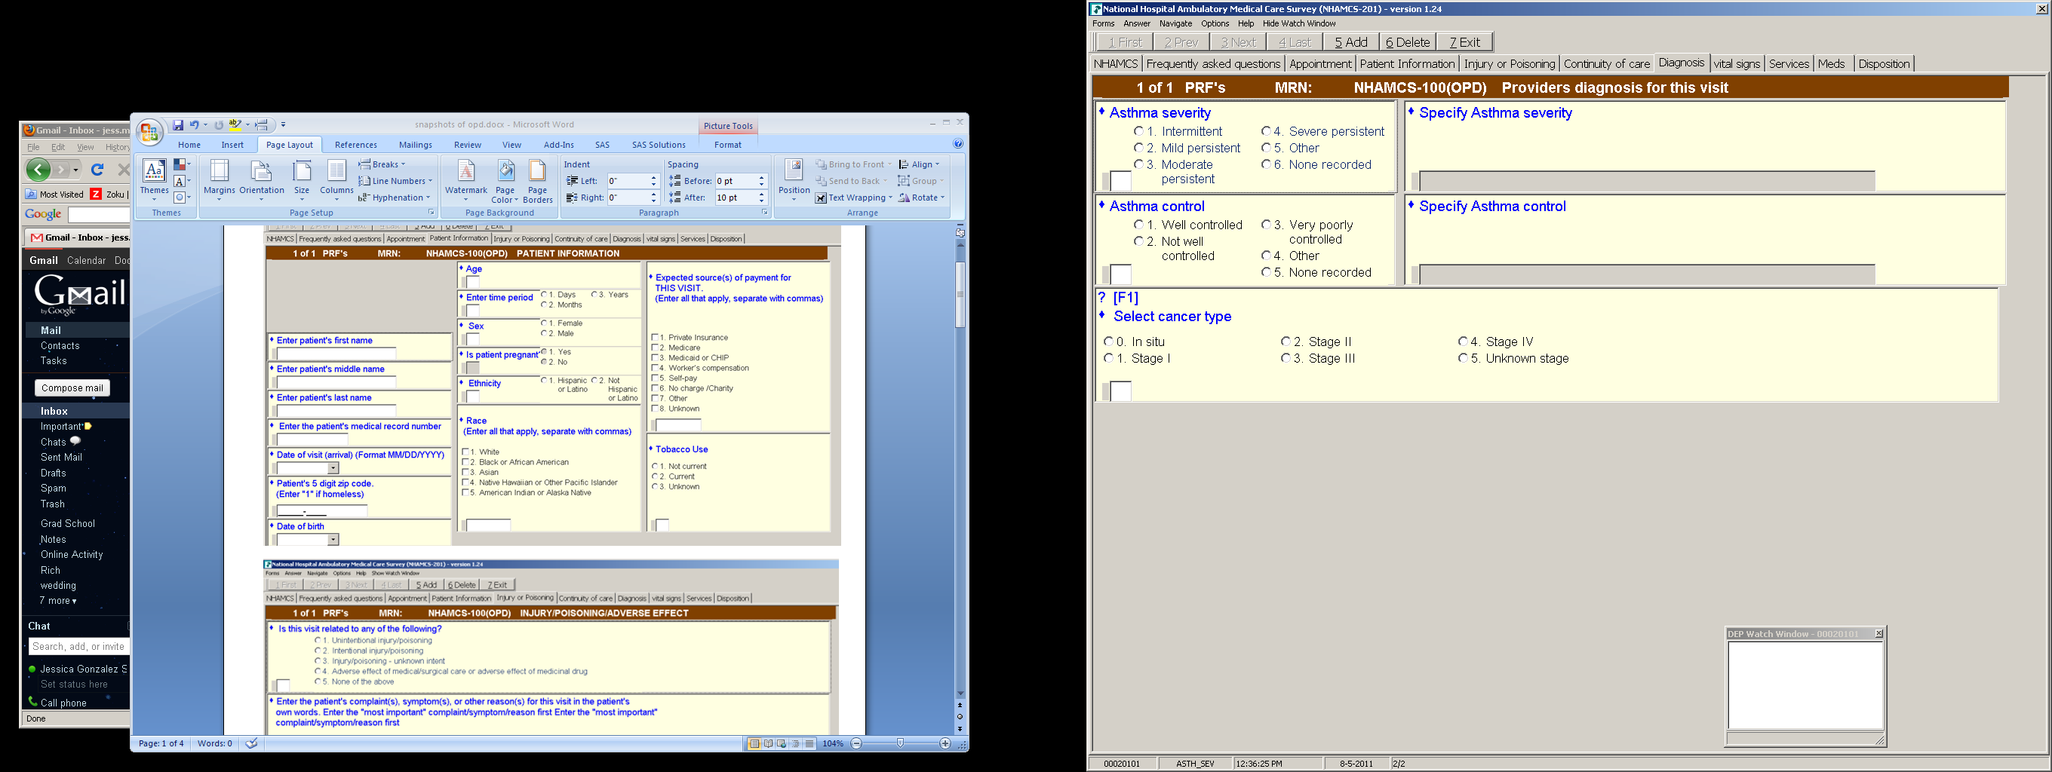Click the Firefox reload icon
Viewport: 2052px width, 772px height.
(x=97, y=170)
